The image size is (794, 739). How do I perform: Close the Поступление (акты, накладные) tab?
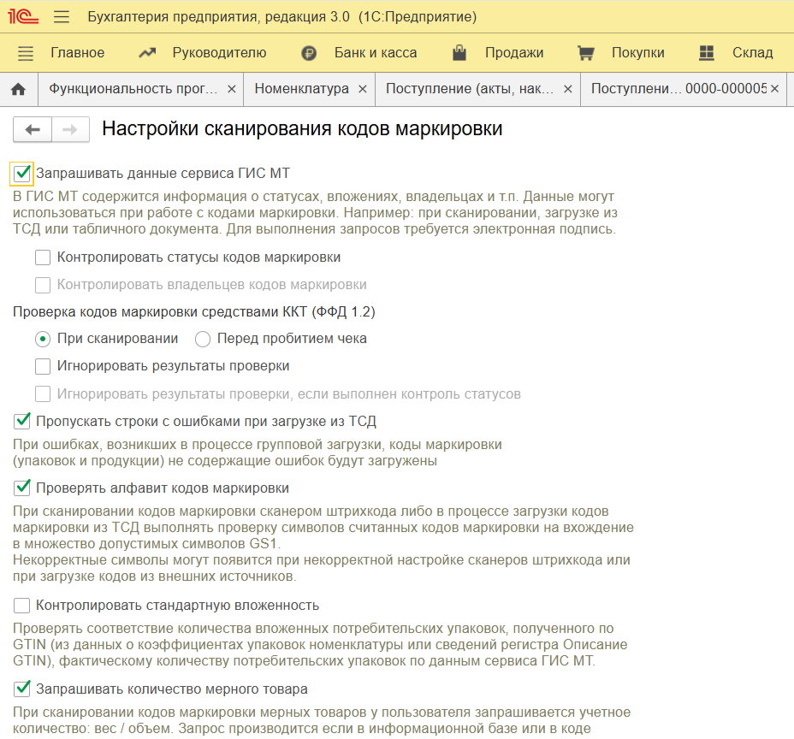[x=568, y=87]
